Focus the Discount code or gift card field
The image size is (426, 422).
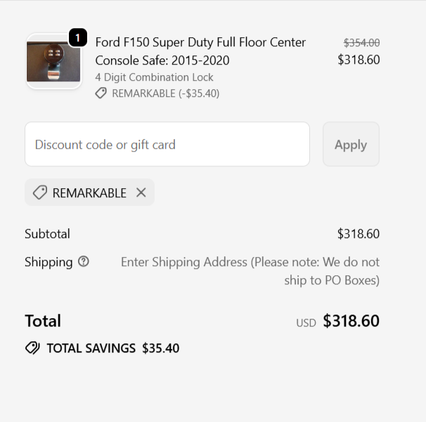[167, 145]
